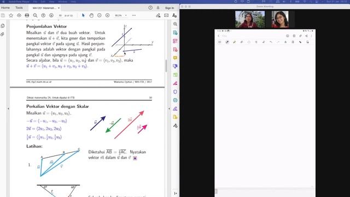The width and height of the screenshot is (350, 197).
Task: Click the page number field
Action: tap(60, 15)
